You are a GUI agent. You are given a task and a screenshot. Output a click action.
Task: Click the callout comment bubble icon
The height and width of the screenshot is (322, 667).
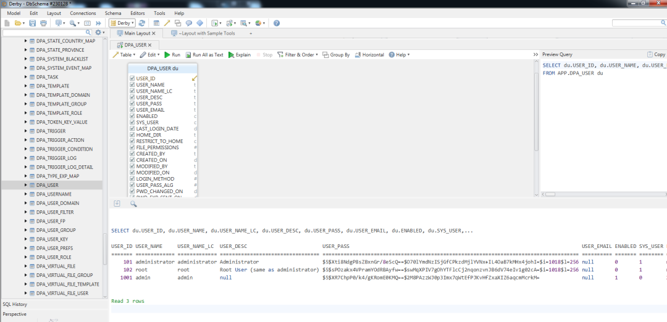(x=189, y=23)
